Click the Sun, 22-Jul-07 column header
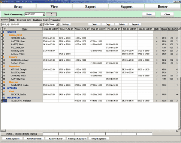 [145, 29]
